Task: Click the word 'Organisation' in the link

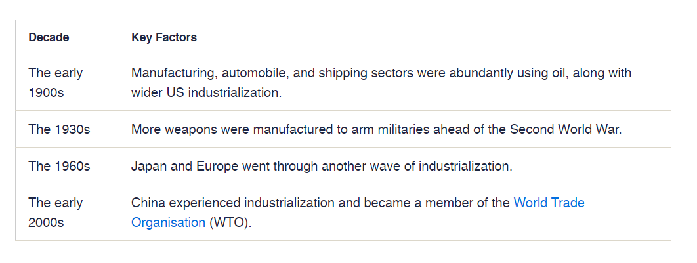Action: click(x=168, y=222)
